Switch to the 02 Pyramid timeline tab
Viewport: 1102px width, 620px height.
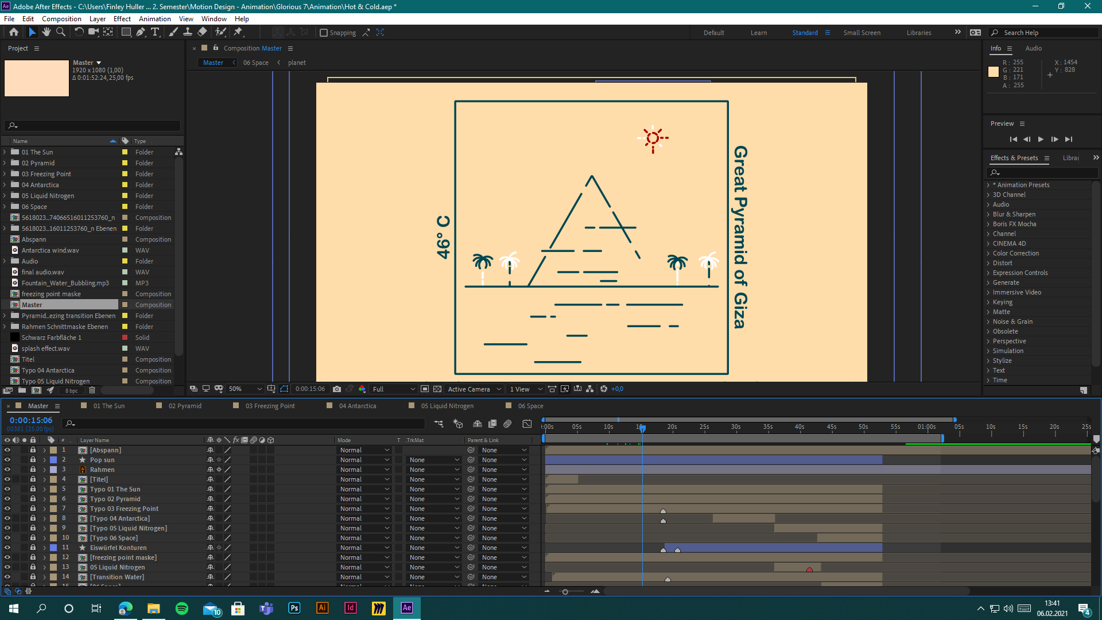tap(185, 406)
